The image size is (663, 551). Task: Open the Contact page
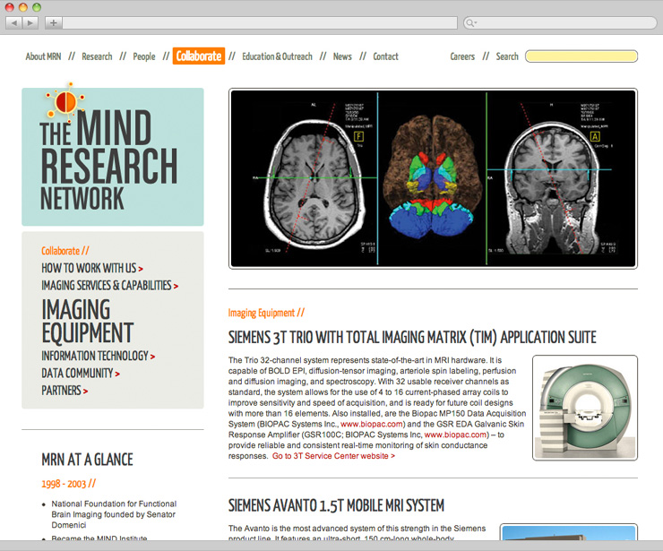pos(385,56)
